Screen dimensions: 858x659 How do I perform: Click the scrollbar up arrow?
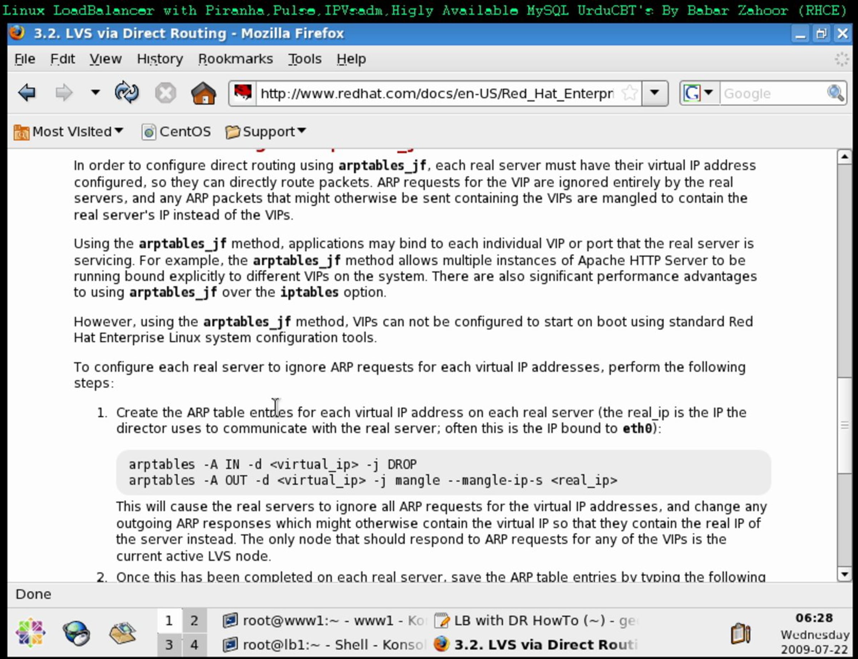[x=844, y=157]
